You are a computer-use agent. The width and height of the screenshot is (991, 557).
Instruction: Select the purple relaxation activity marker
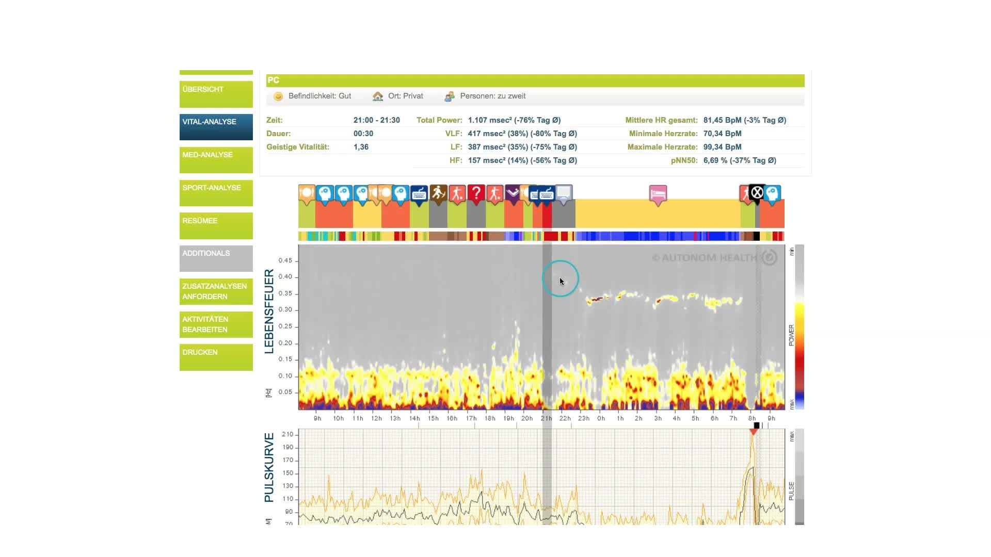[x=513, y=193]
